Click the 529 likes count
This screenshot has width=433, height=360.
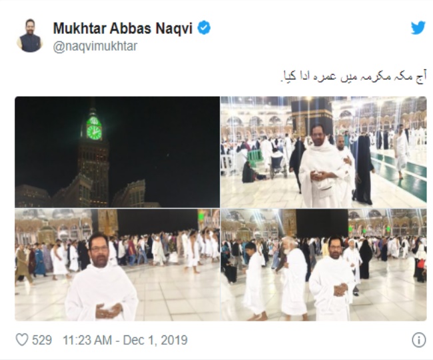42,340
